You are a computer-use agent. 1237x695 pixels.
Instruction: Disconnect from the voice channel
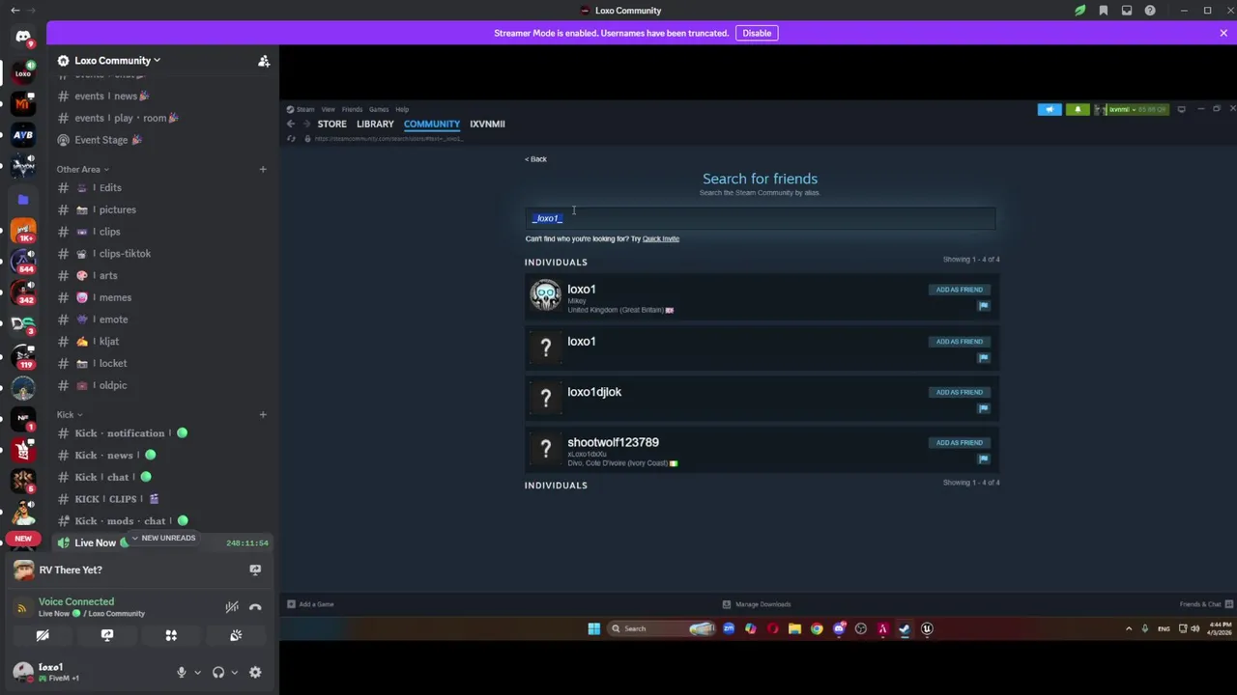coord(255,607)
